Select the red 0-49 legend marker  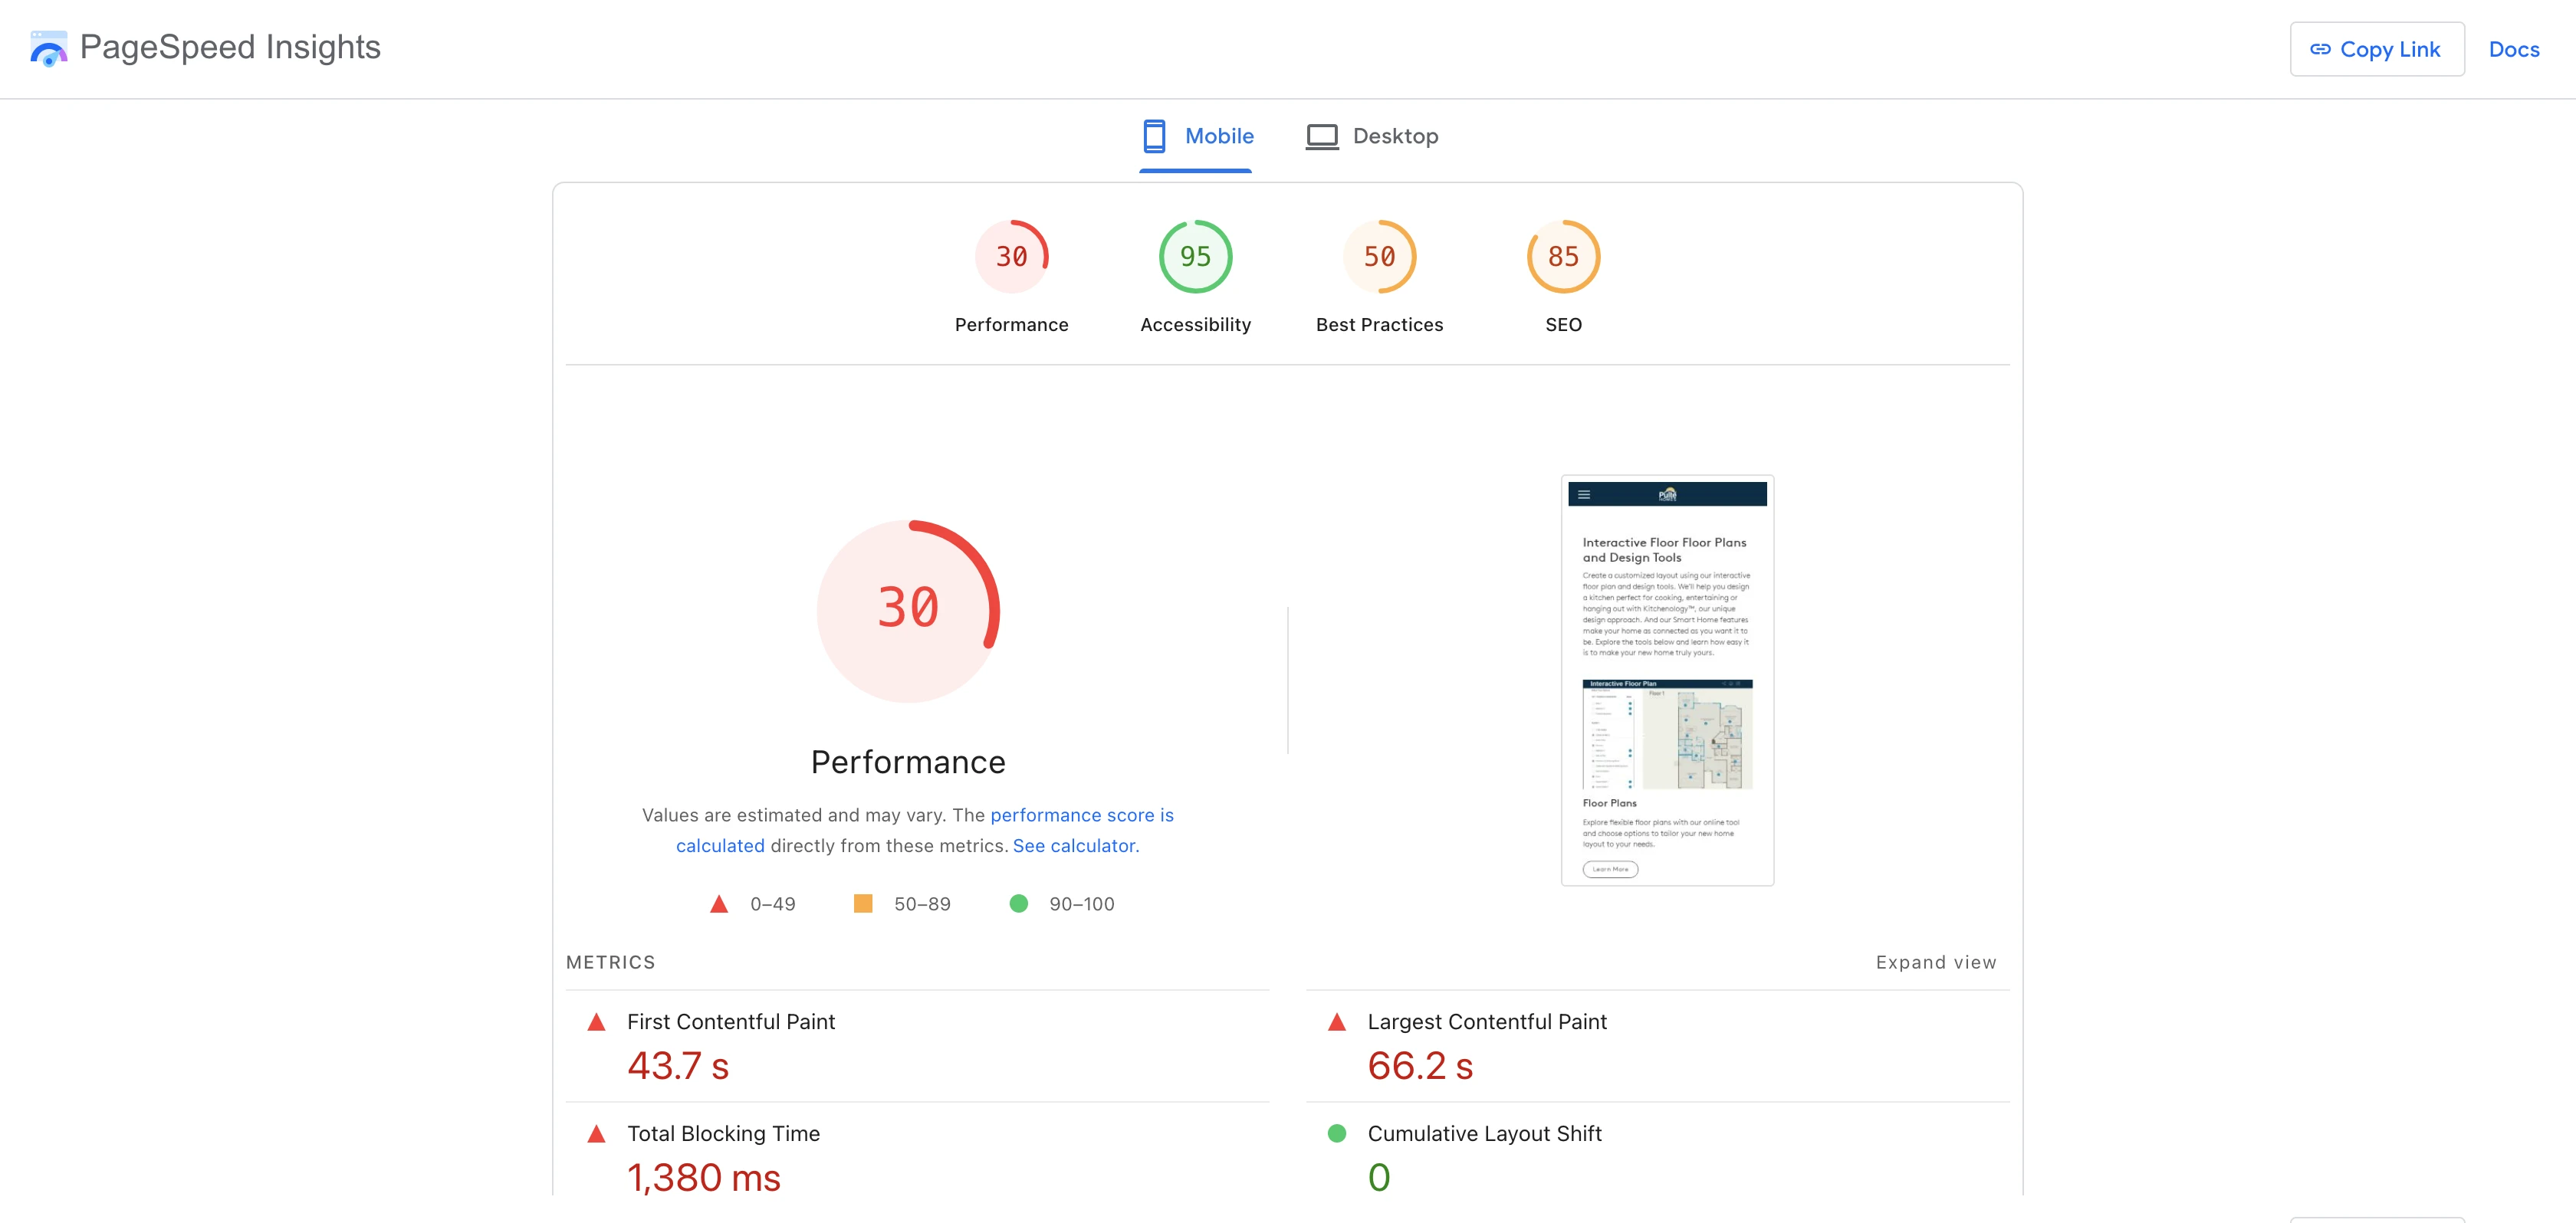tap(718, 903)
